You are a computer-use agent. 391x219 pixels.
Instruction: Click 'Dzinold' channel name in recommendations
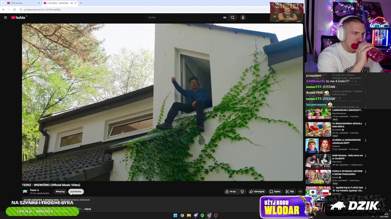[x=335, y=177]
